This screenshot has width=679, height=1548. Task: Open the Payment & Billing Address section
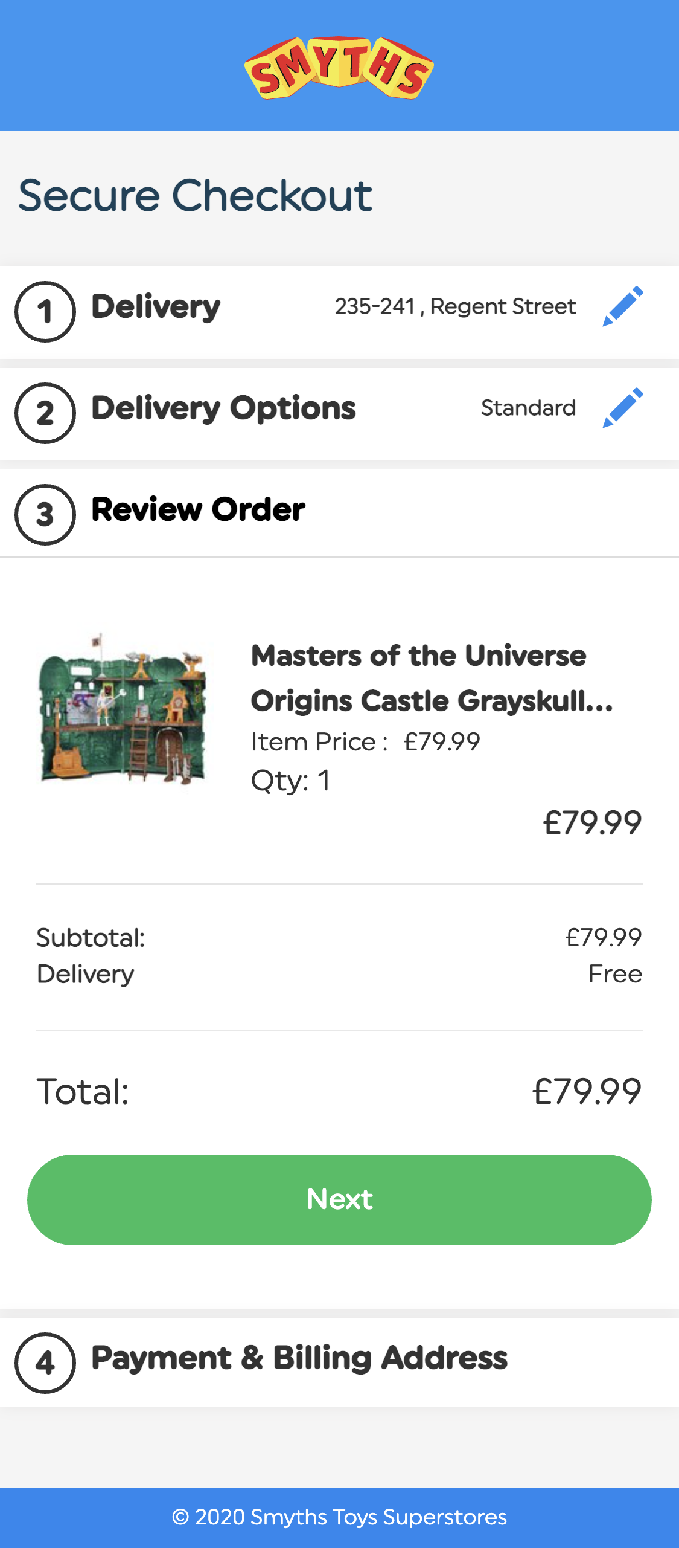click(299, 1358)
